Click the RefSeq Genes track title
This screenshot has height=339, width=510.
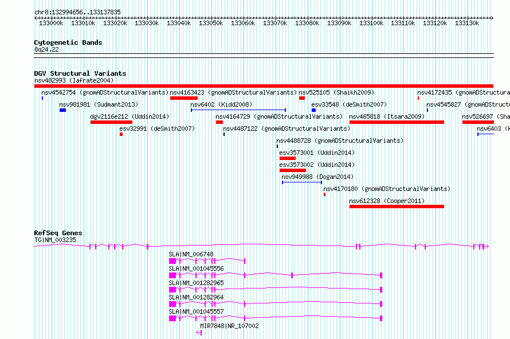58,233
